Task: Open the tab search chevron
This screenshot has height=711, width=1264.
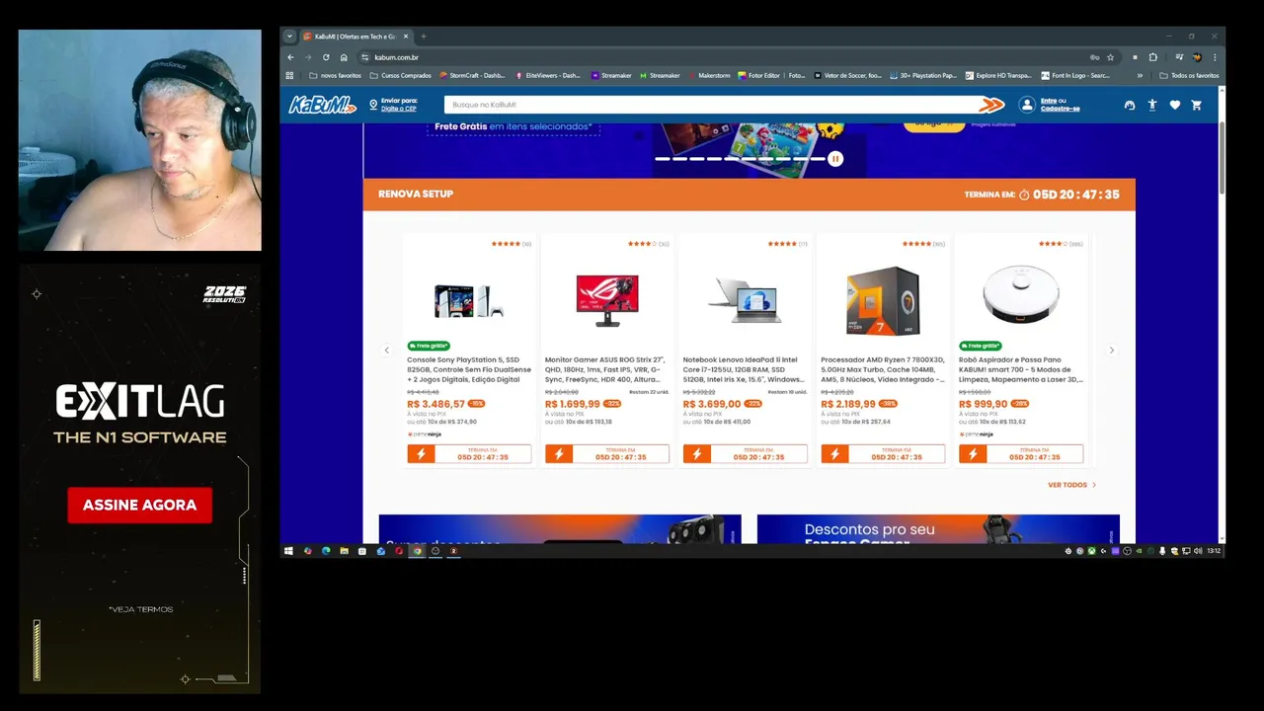Action: tap(289, 37)
